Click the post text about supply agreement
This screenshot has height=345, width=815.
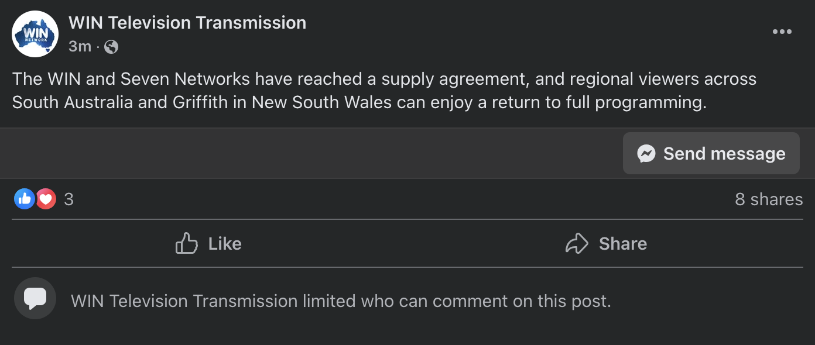[384, 91]
